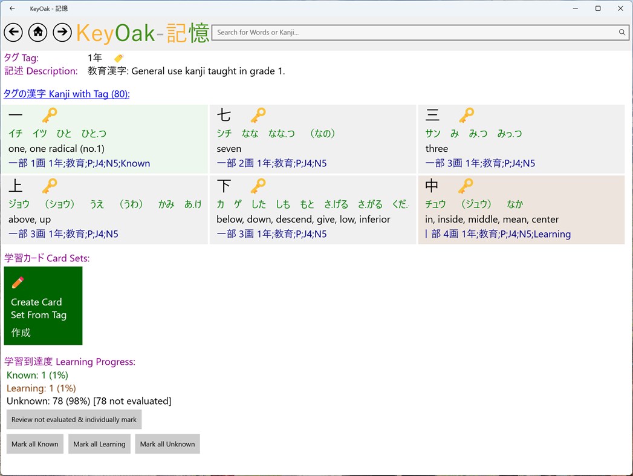The height and width of the screenshot is (476, 633).
Task: Click Review not evaluated & individually mark
Action: coord(74,419)
